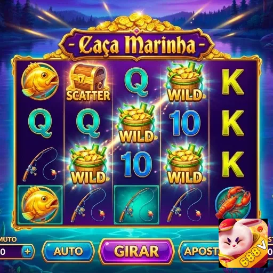The width and height of the screenshot is (273, 273).
Task: Click the blue 10 symbol in third reel
Action: pos(136,165)
